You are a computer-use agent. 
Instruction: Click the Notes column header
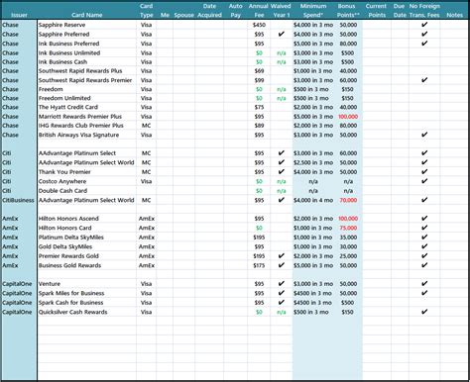tap(454, 15)
